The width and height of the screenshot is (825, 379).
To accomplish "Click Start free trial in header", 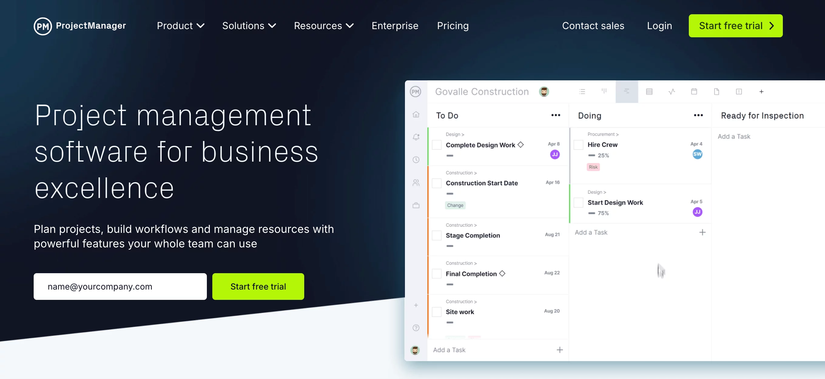I will [x=736, y=25].
